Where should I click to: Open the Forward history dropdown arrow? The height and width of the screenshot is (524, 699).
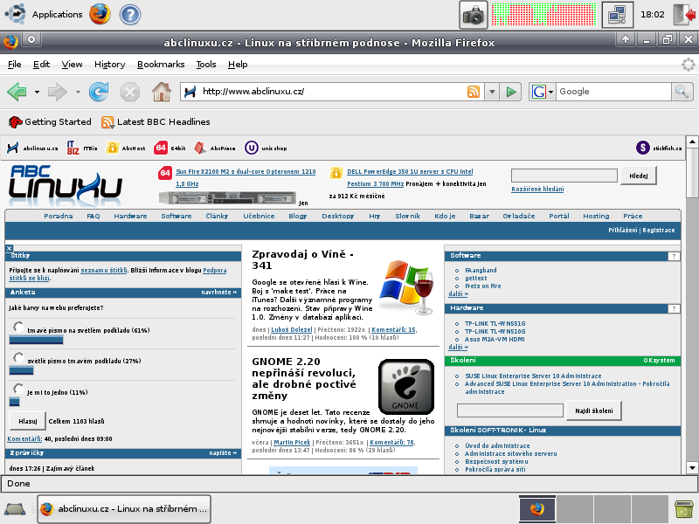[78, 93]
